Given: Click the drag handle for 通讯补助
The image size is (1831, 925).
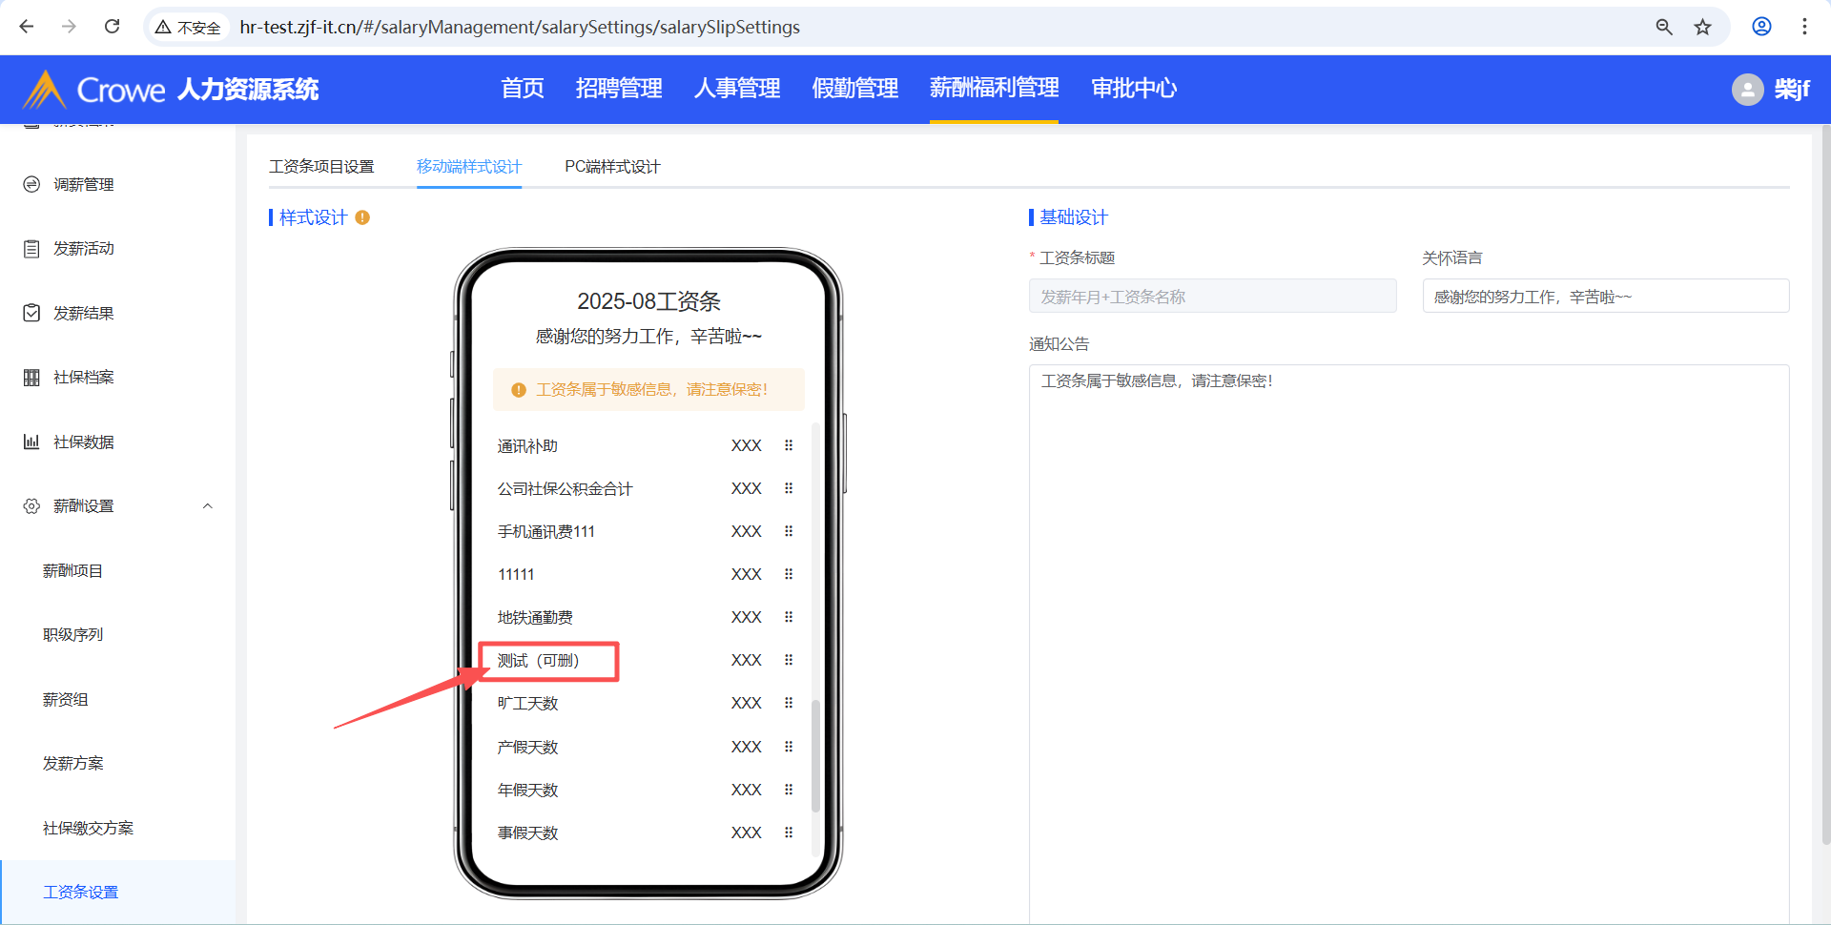Looking at the screenshot, I should [x=789, y=445].
